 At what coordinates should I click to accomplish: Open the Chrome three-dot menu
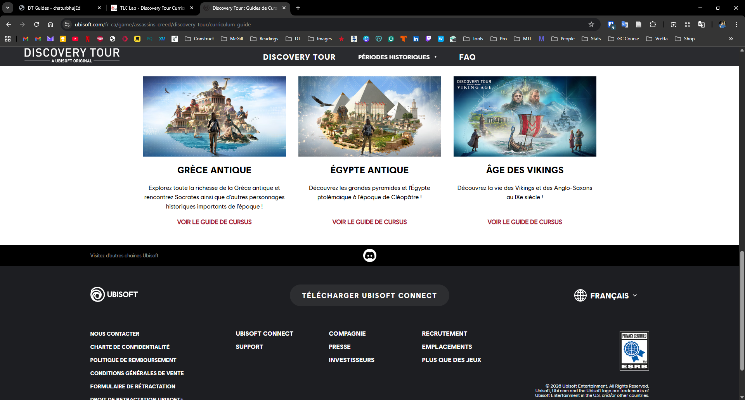click(736, 24)
